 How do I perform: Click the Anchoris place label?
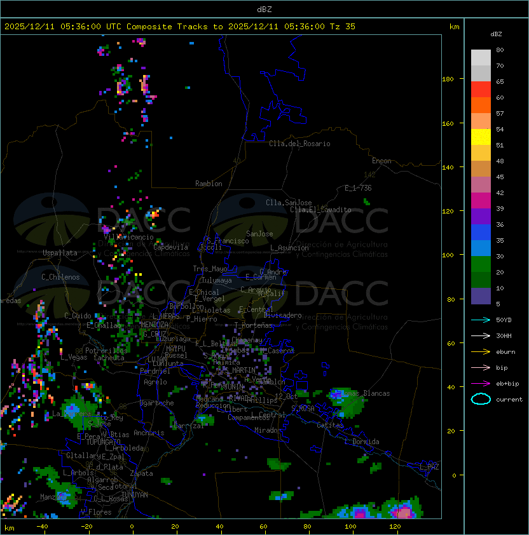[149, 433]
